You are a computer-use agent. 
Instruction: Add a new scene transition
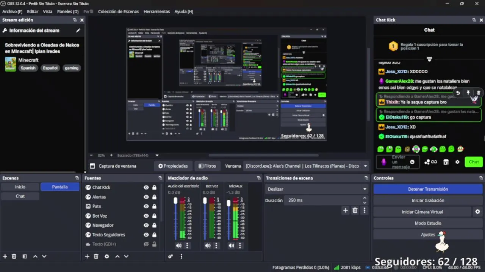pyautogui.click(x=345, y=210)
